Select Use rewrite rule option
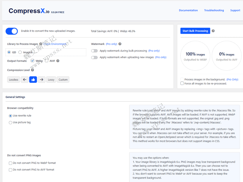This screenshot has height=182, width=243. tap(10, 116)
